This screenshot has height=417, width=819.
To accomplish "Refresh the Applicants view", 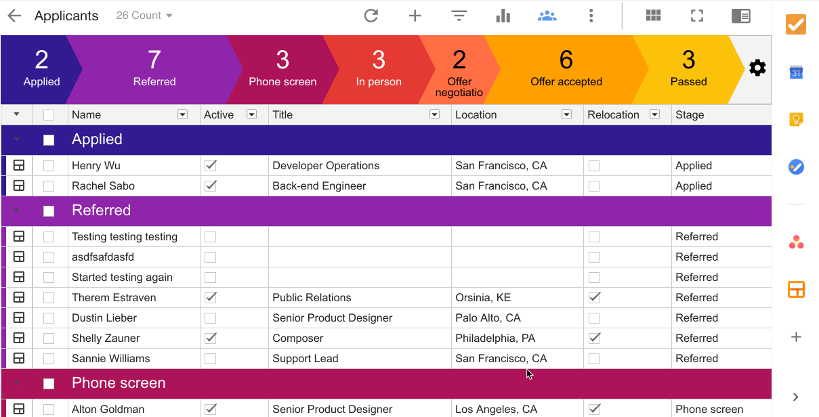I will click(371, 15).
